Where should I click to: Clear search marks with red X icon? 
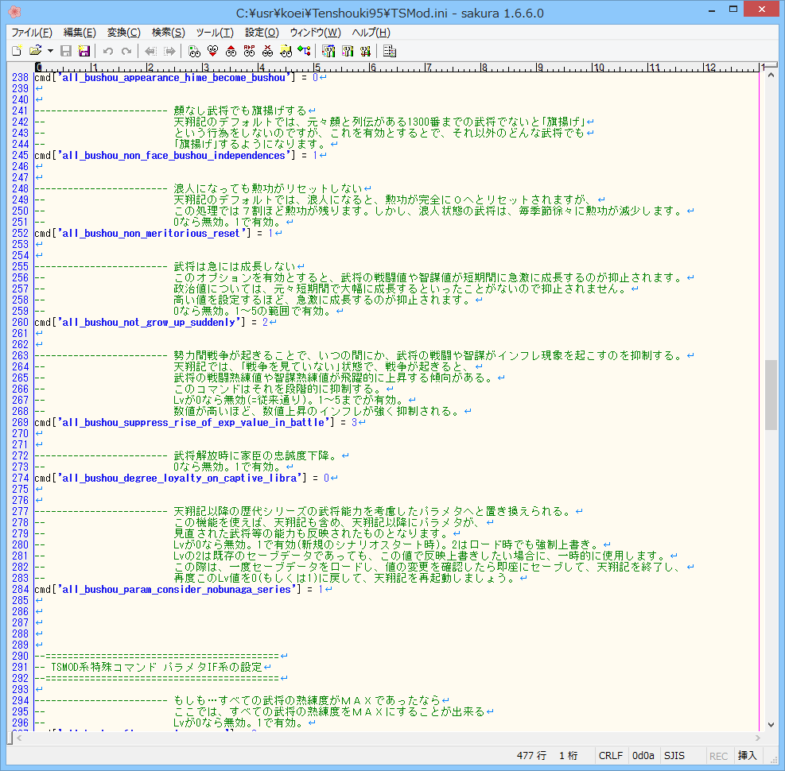pyautogui.click(x=267, y=51)
